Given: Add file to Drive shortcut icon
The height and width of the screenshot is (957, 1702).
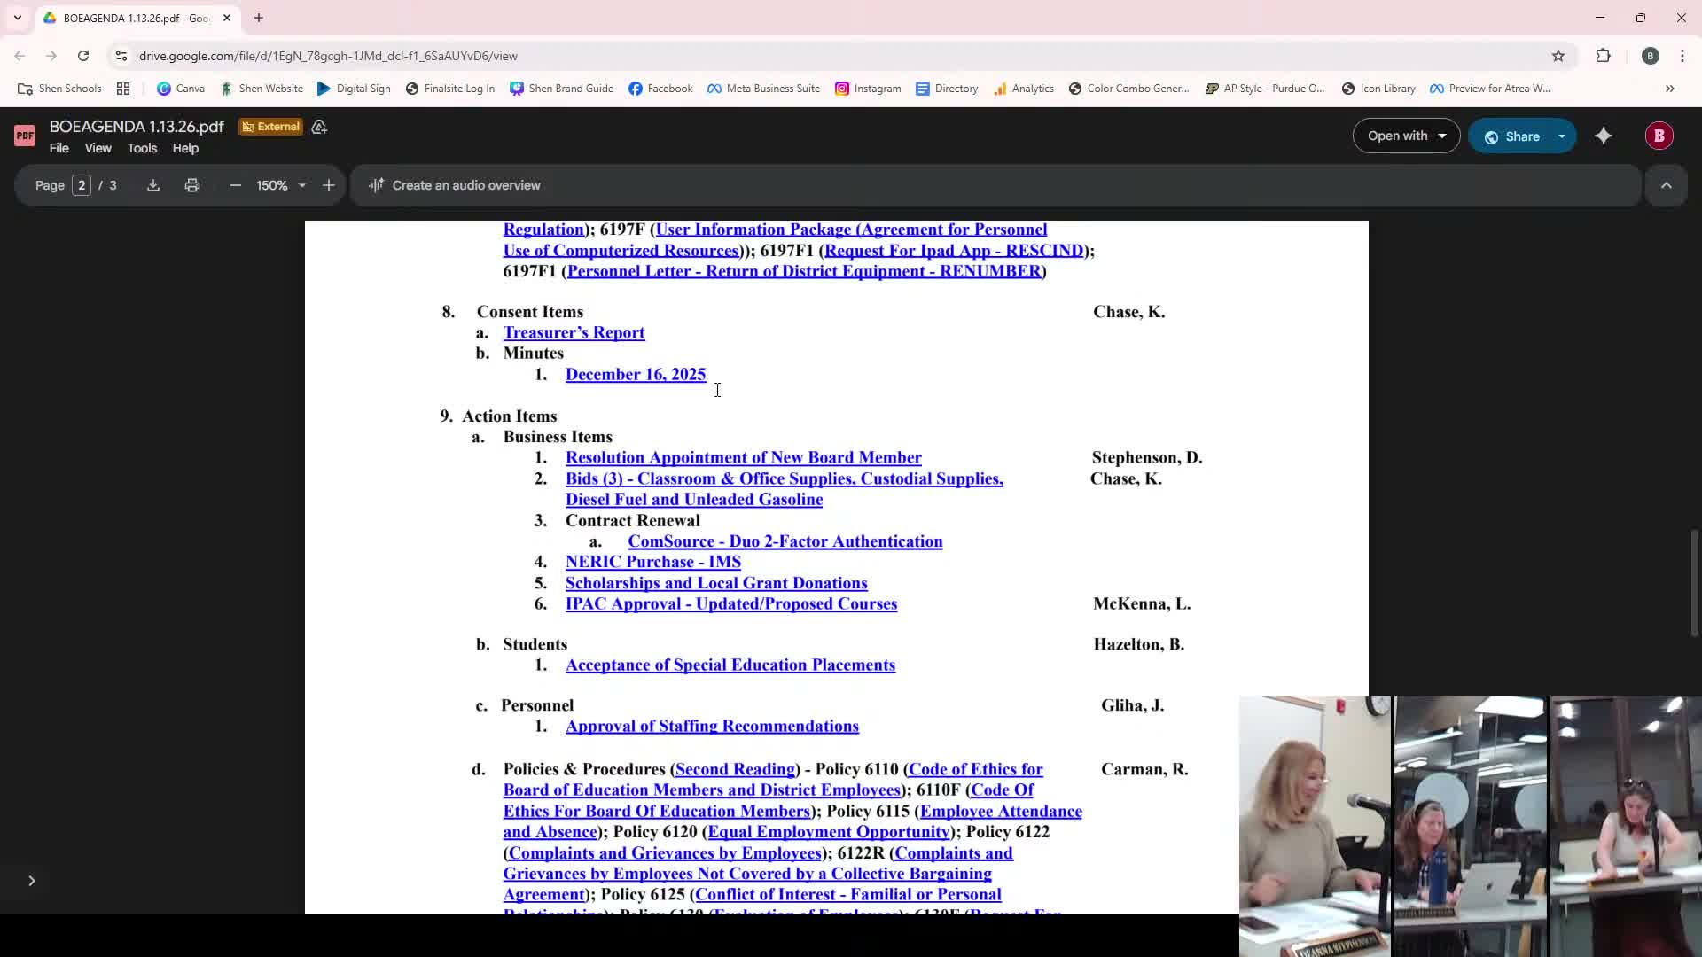Looking at the screenshot, I should pyautogui.click(x=319, y=127).
